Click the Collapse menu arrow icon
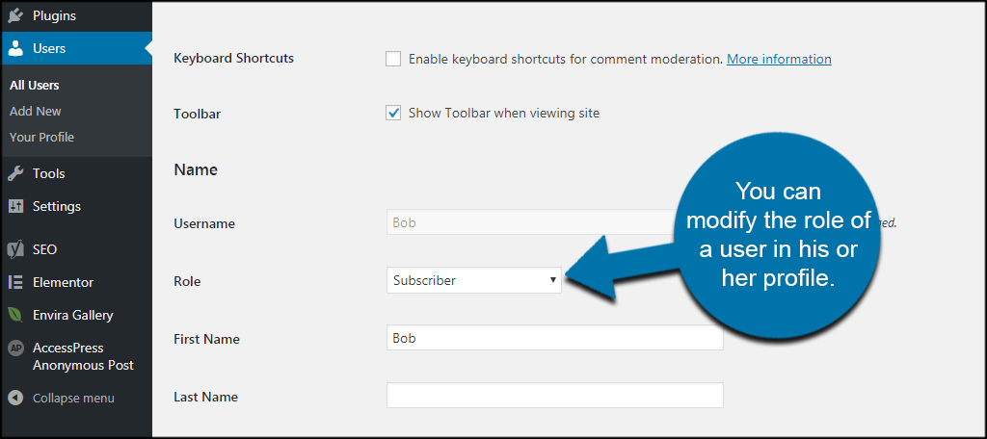This screenshot has width=987, height=439. (15, 399)
